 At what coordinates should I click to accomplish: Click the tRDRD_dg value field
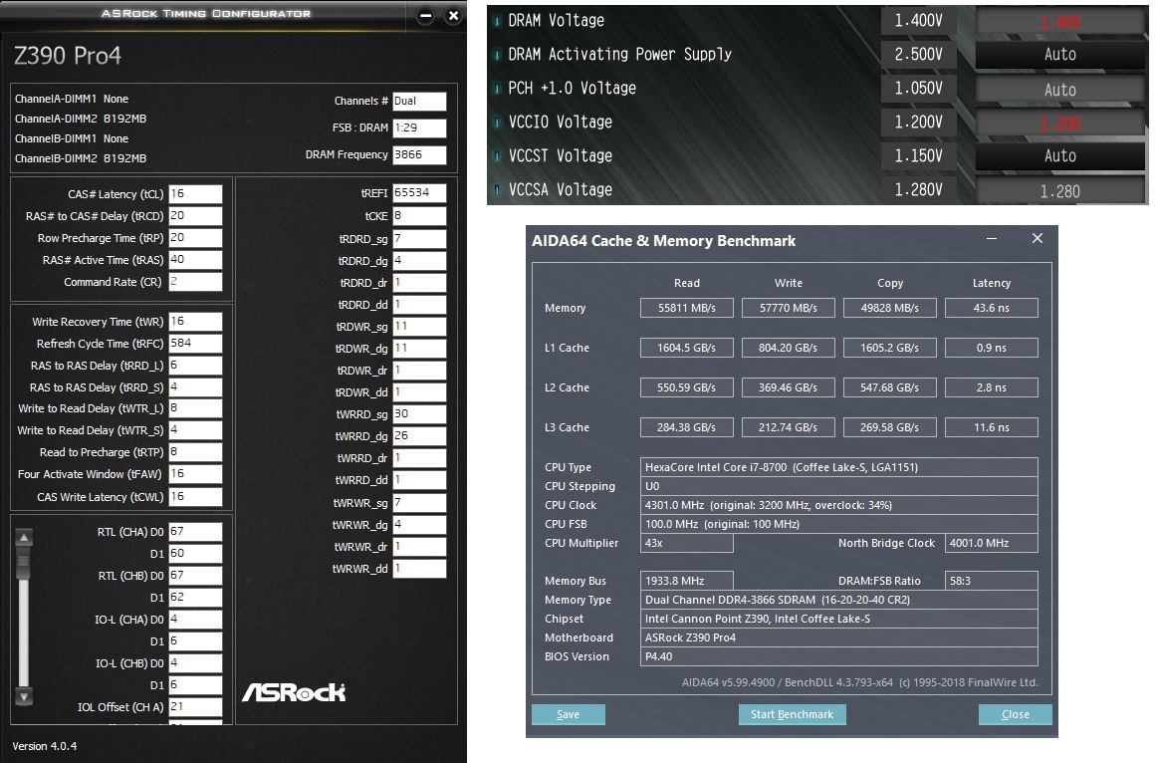click(x=419, y=261)
